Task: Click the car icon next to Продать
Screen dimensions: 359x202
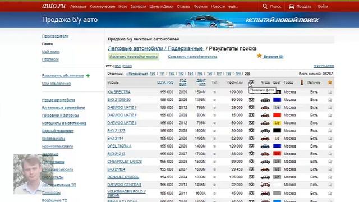Action: 292,6
